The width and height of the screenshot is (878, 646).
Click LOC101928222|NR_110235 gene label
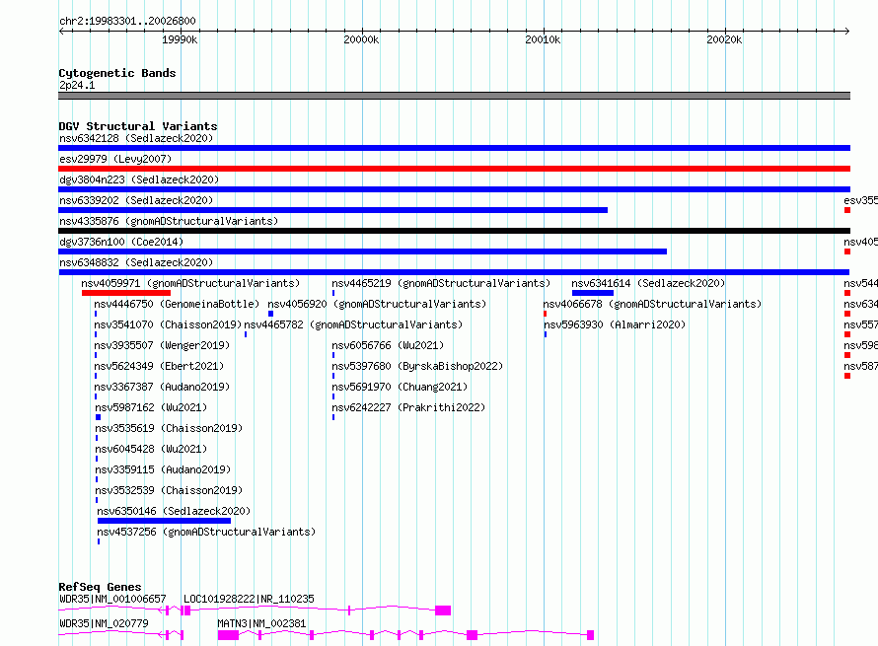click(249, 599)
